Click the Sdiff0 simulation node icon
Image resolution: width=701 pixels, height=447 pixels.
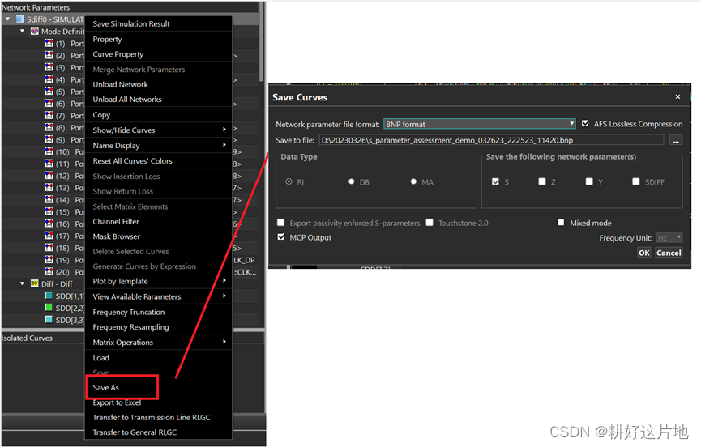pos(19,19)
